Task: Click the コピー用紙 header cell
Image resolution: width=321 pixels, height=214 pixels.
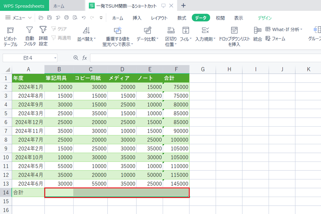Action: [x=91, y=78]
